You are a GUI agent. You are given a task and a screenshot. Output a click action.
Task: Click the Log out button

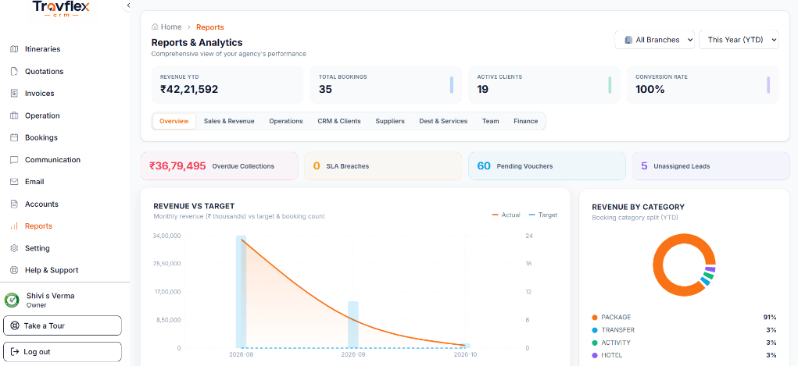(63, 352)
